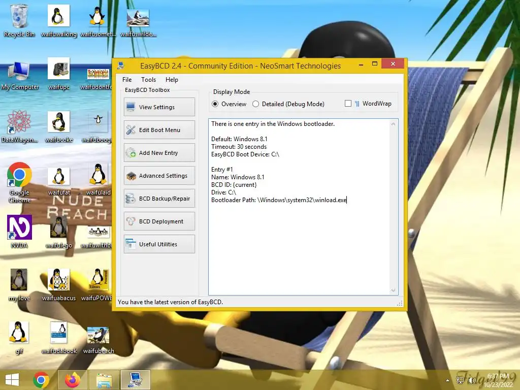Screen dimensions: 520x390
Task: Click the latest version status bar message
Action: (170, 302)
